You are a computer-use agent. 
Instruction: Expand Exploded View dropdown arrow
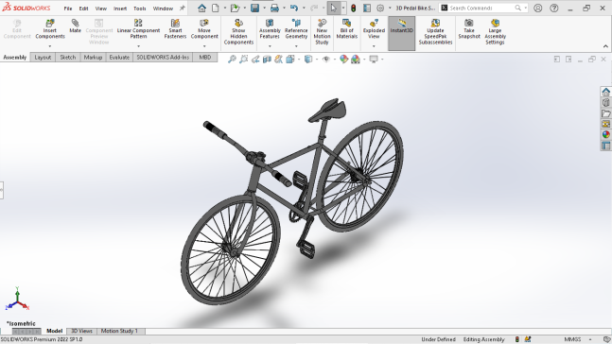374,46
